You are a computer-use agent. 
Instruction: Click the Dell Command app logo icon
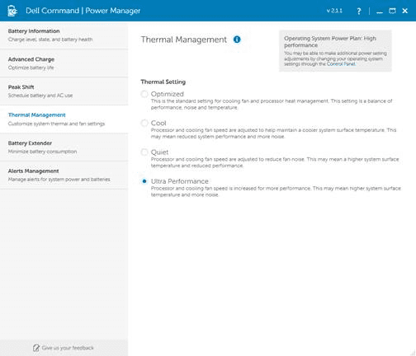pos(12,11)
